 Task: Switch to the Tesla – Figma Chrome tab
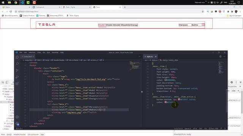click(77, 7)
